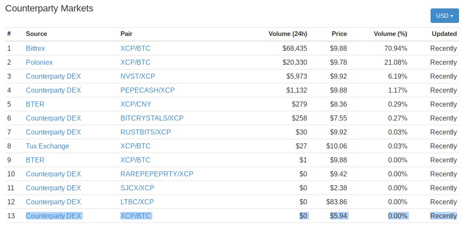The width and height of the screenshot is (462, 225).
Task: Open the LTBC/XCP pair link
Action: tap(137, 202)
